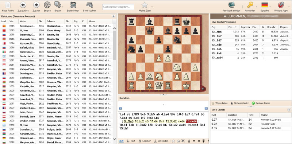This screenshot has width=292, height=144.
Task: Select move 13...Rd8 in Live Buch
Action: pos(251,44)
